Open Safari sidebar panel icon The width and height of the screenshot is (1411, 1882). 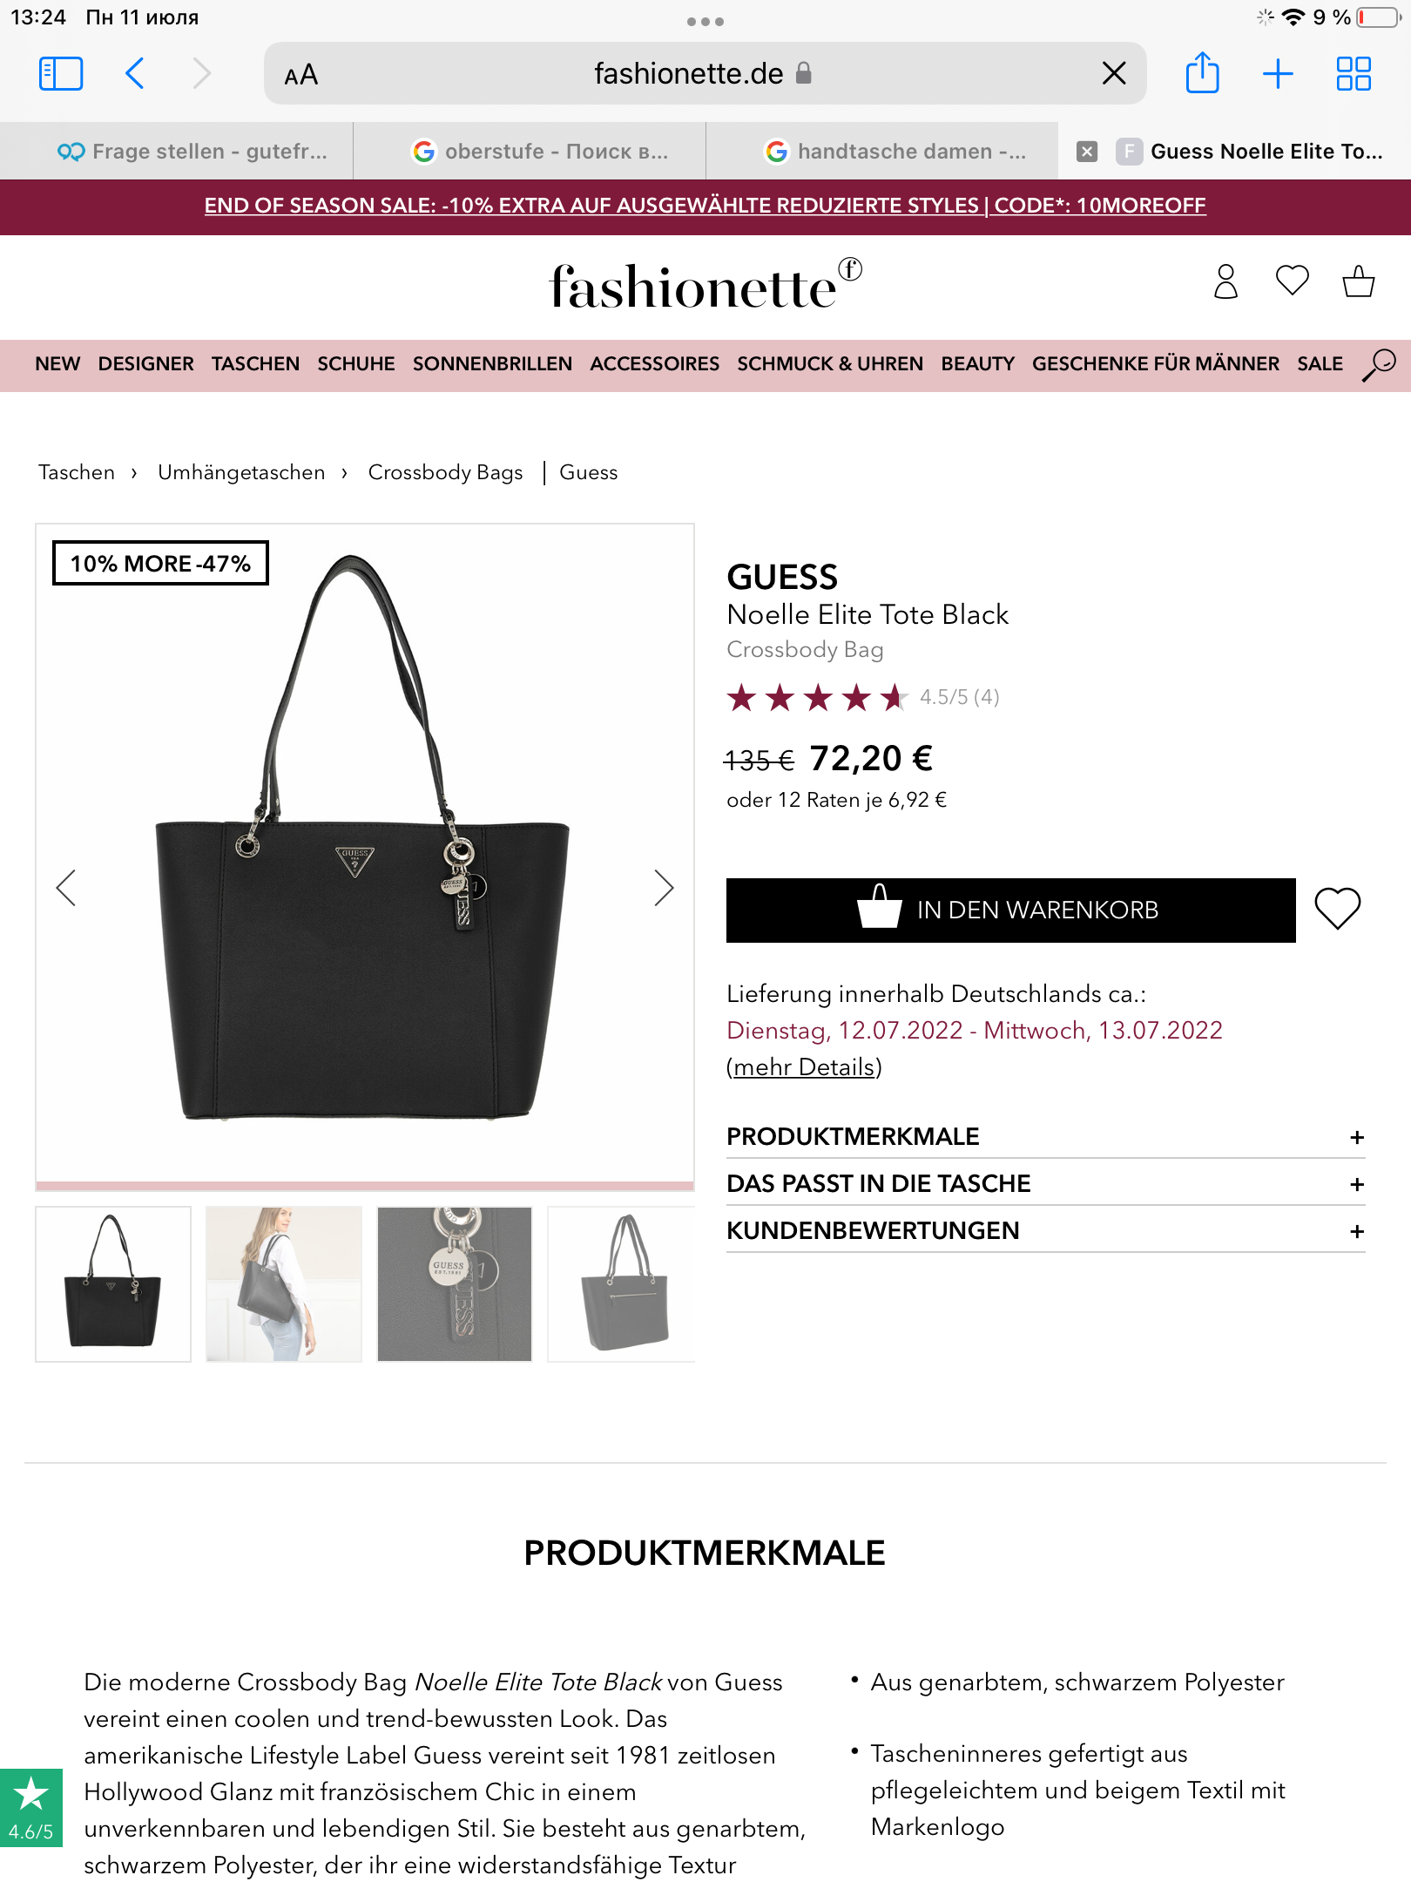tap(61, 74)
